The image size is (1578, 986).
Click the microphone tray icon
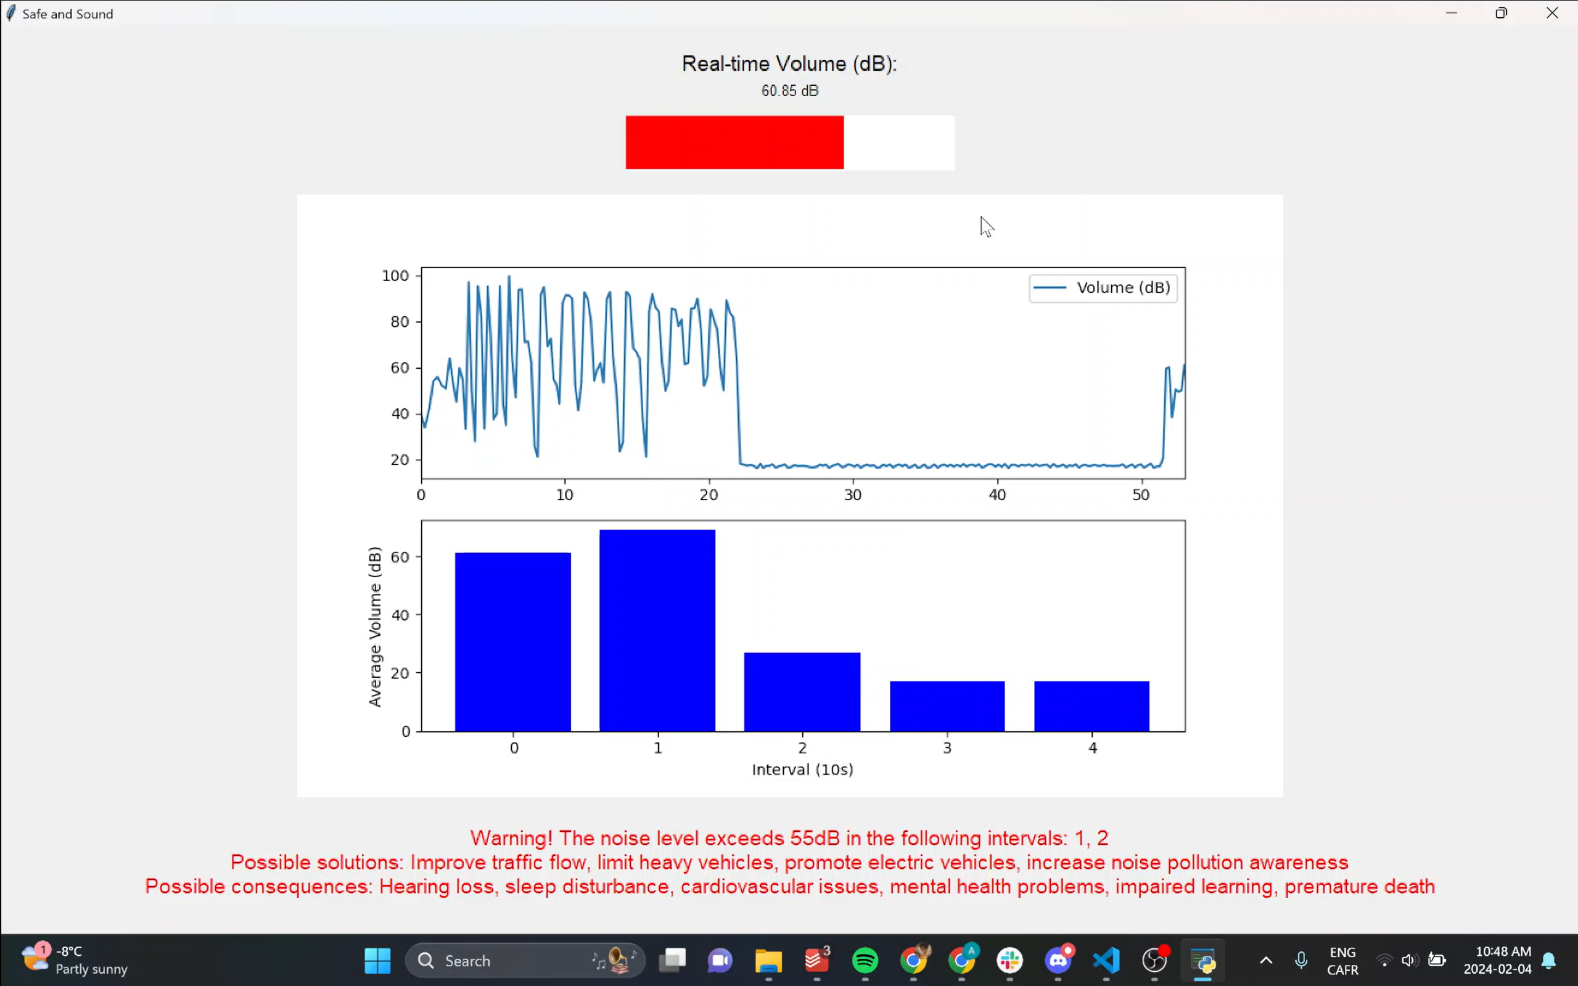1301,961
